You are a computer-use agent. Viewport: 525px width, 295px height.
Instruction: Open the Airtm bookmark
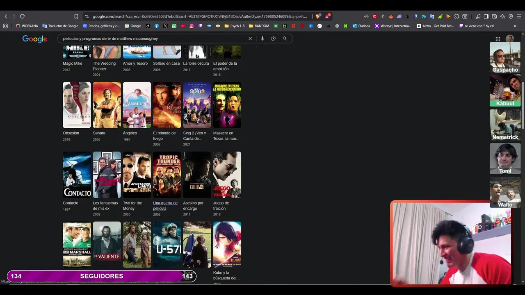tap(435, 26)
